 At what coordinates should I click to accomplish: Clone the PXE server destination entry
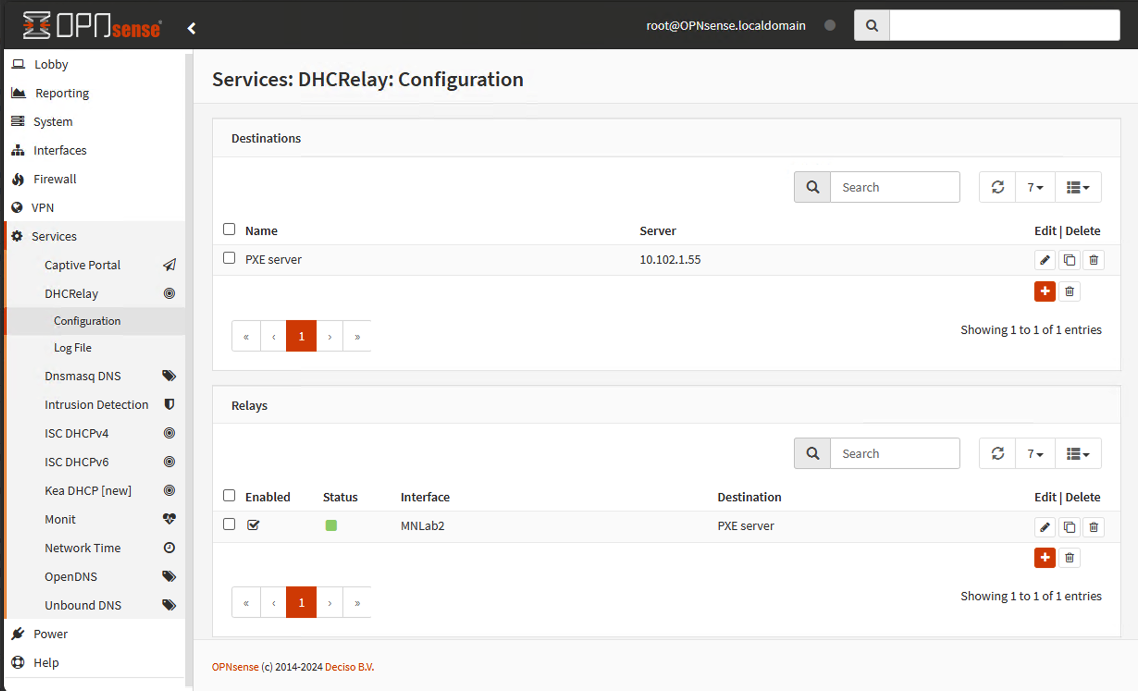pos(1069,260)
